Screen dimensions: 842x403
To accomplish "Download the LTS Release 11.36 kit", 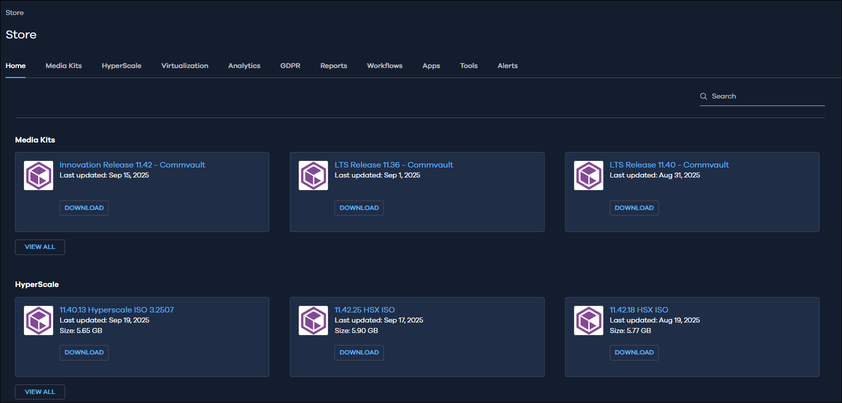I will (359, 208).
